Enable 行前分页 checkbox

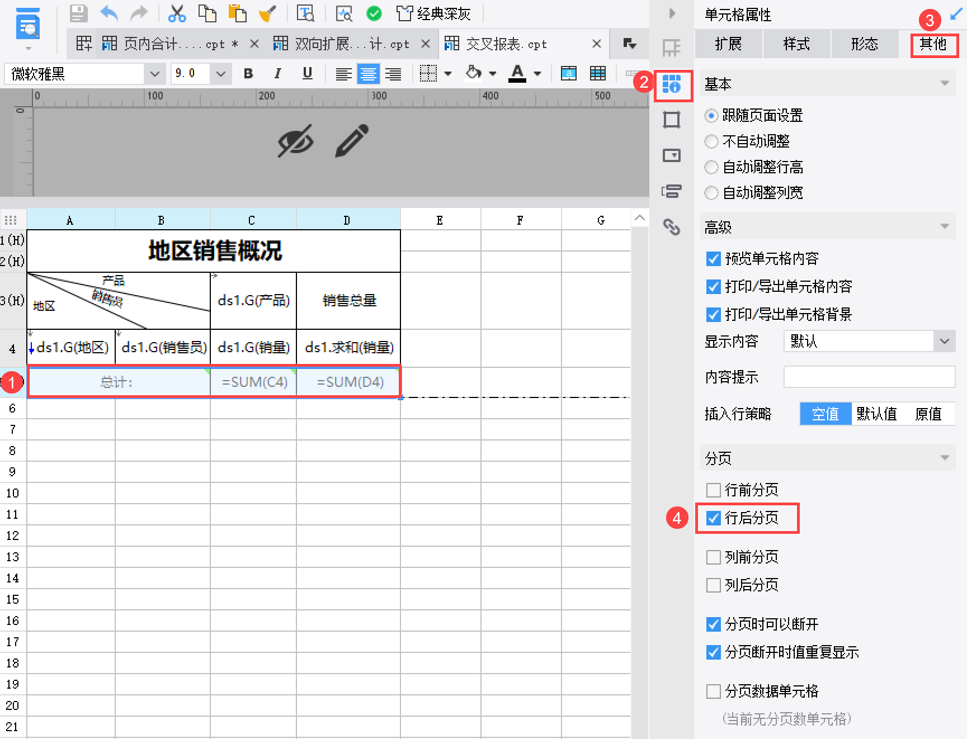tap(714, 490)
